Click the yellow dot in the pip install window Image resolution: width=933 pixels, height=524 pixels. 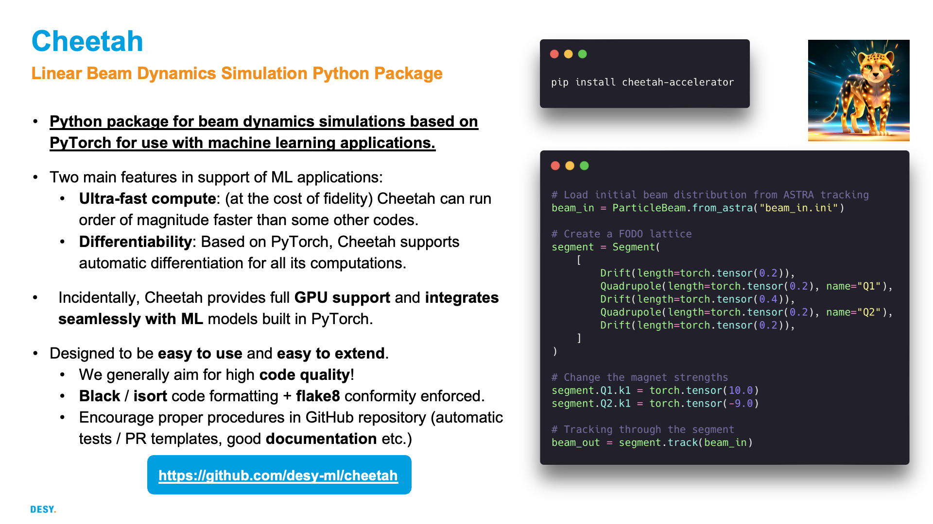click(x=568, y=54)
